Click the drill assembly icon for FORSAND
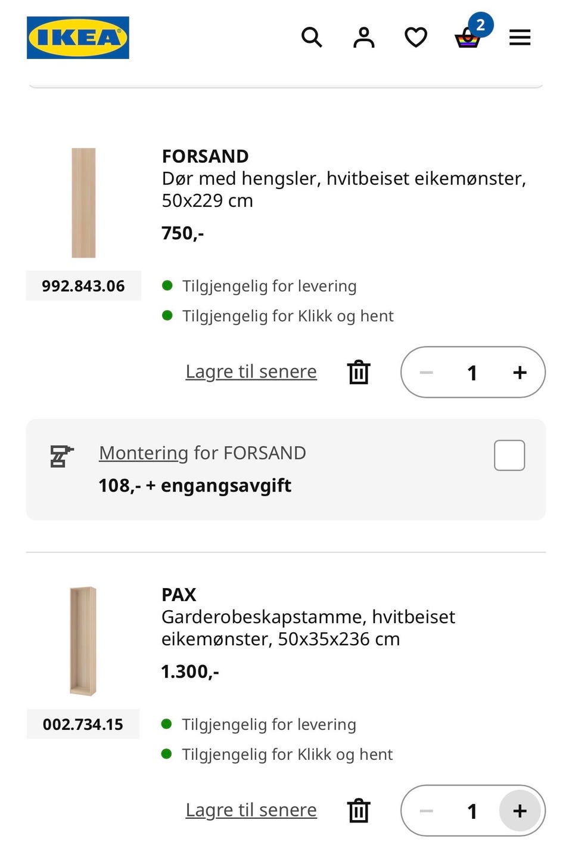The height and width of the screenshot is (860, 572). [x=62, y=456]
